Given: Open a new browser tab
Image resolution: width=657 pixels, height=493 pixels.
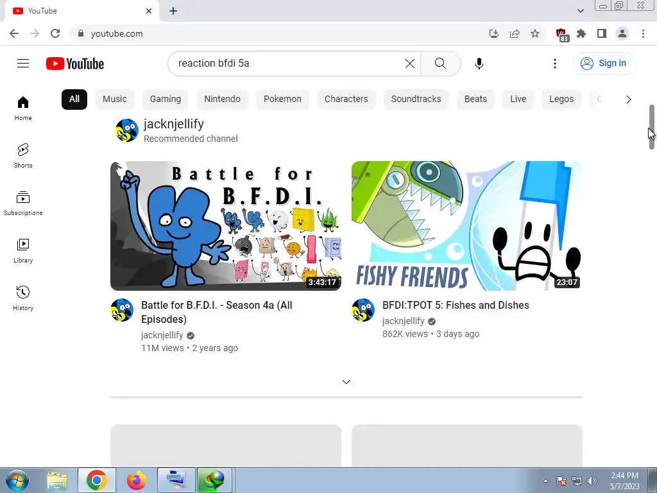Looking at the screenshot, I should coord(173,11).
